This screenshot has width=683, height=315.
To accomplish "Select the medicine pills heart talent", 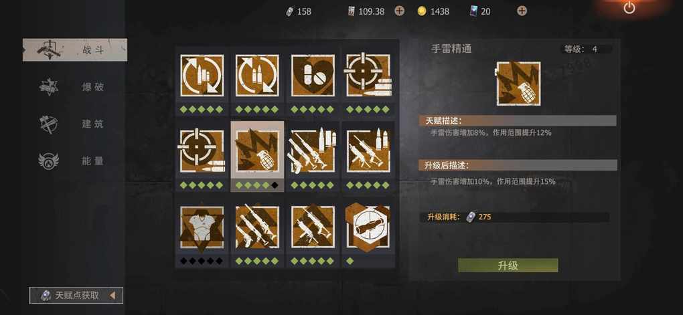I will (313, 76).
